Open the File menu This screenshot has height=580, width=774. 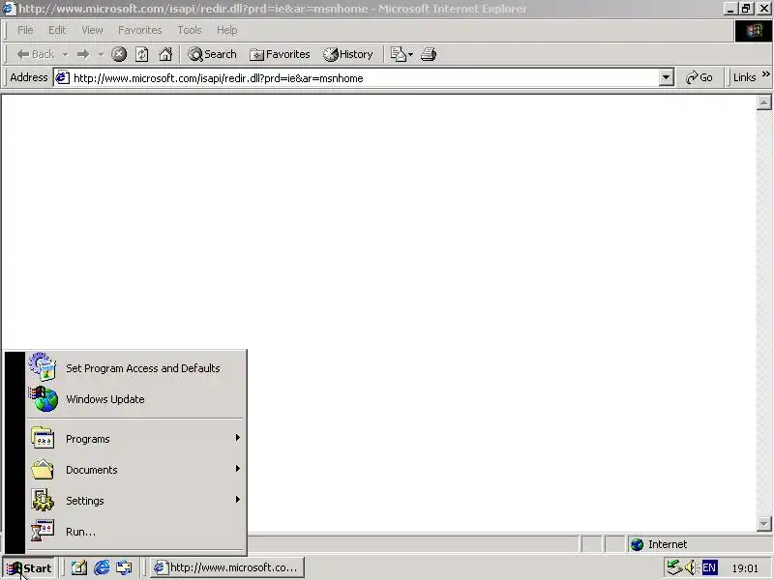coord(25,30)
